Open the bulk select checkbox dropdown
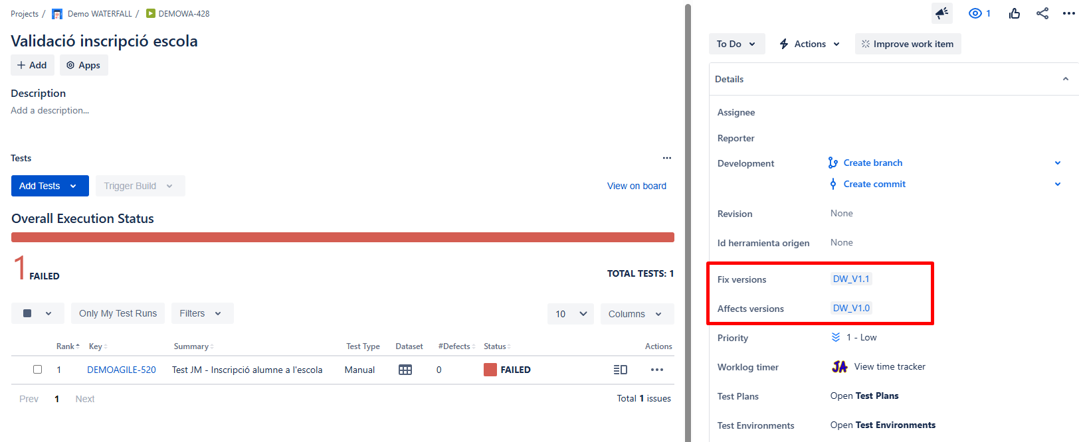This screenshot has height=442, width=1079. 38,313
